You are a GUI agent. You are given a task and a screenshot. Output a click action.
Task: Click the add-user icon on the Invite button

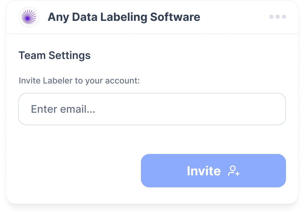pos(234,171)
